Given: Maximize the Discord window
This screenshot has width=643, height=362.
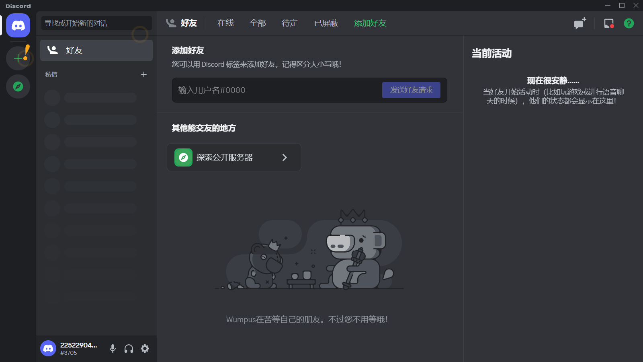Looking at the screenshot, I should pyautogui.click(x=622, y=6).
